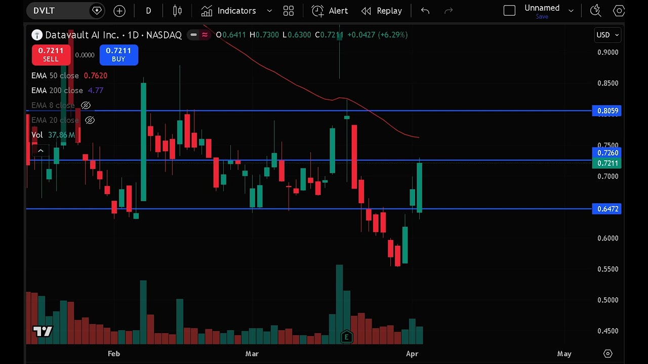Screen dimensions: 648x364
Task: Click the Unnamed layout name
Action: coord(542,8)
